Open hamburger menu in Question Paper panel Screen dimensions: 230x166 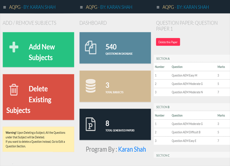click(x=158, y=7)
